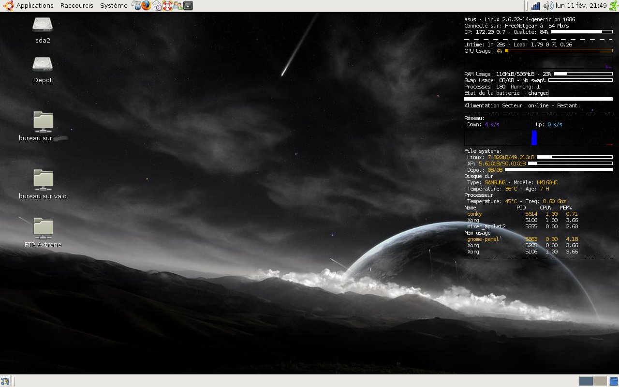
Task: Switch to the second workspace
Action: (x=600, y=381)
